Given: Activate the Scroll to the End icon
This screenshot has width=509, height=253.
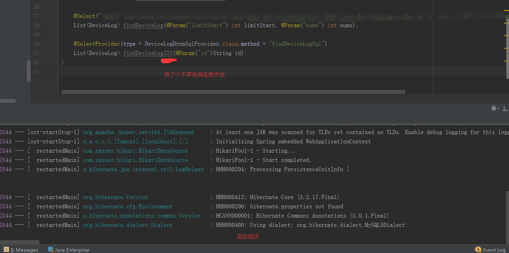Looking at the screenshot, I should [x=505, y=108].
